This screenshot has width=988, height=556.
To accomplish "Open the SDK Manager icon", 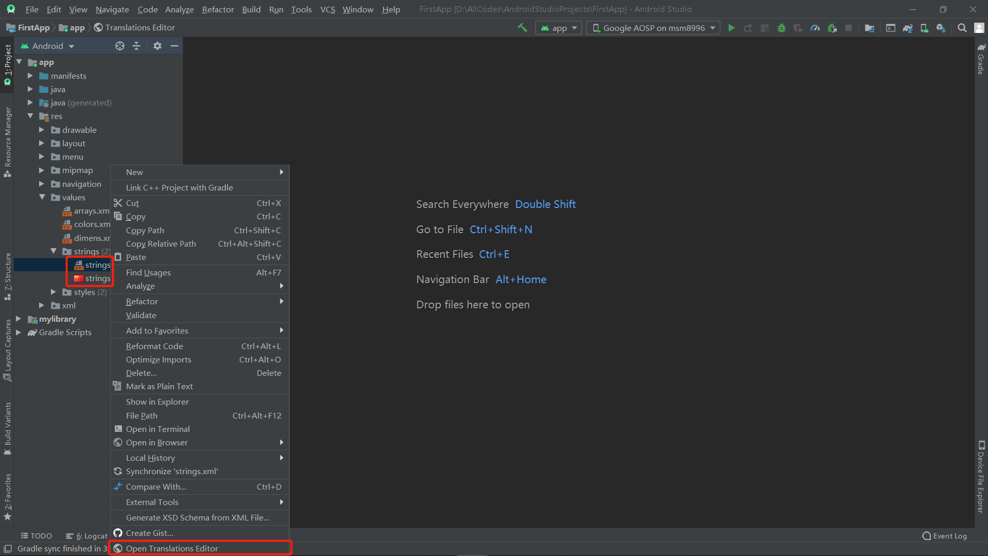I will click(941, 28).
